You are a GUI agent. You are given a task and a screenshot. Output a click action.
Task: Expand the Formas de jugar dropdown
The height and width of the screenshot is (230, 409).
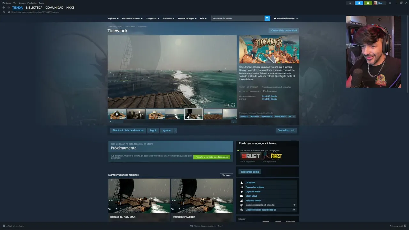click(x=187, y=19)
